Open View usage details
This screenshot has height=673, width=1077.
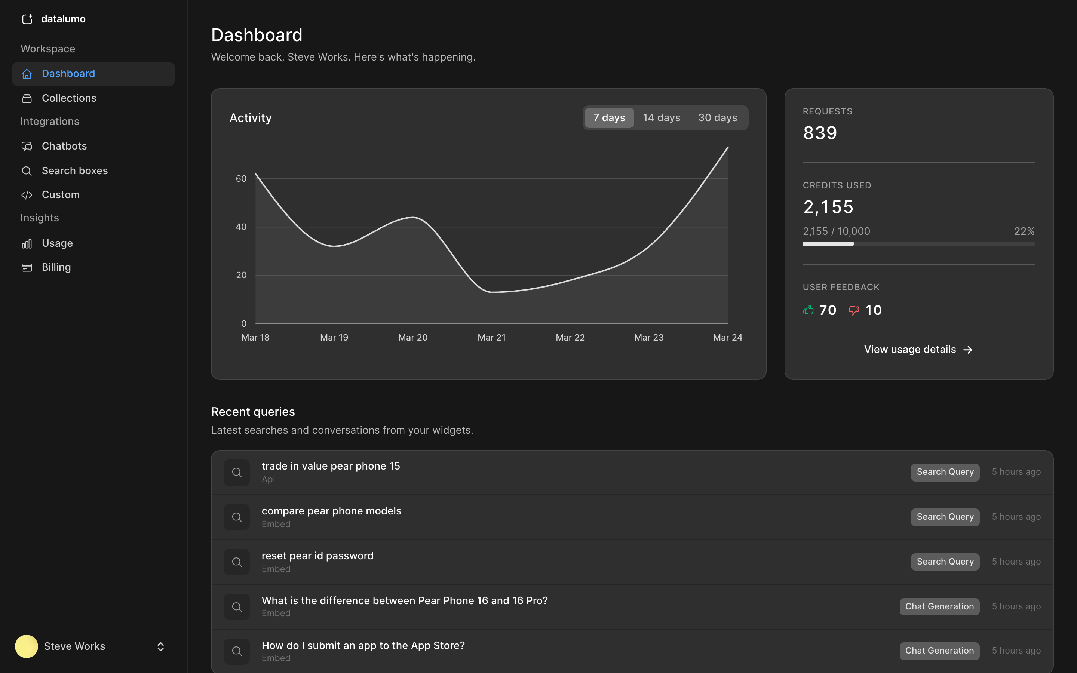(x=918, y=350)
